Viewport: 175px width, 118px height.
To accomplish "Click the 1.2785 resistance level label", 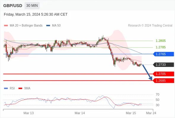I will [160, 47].
